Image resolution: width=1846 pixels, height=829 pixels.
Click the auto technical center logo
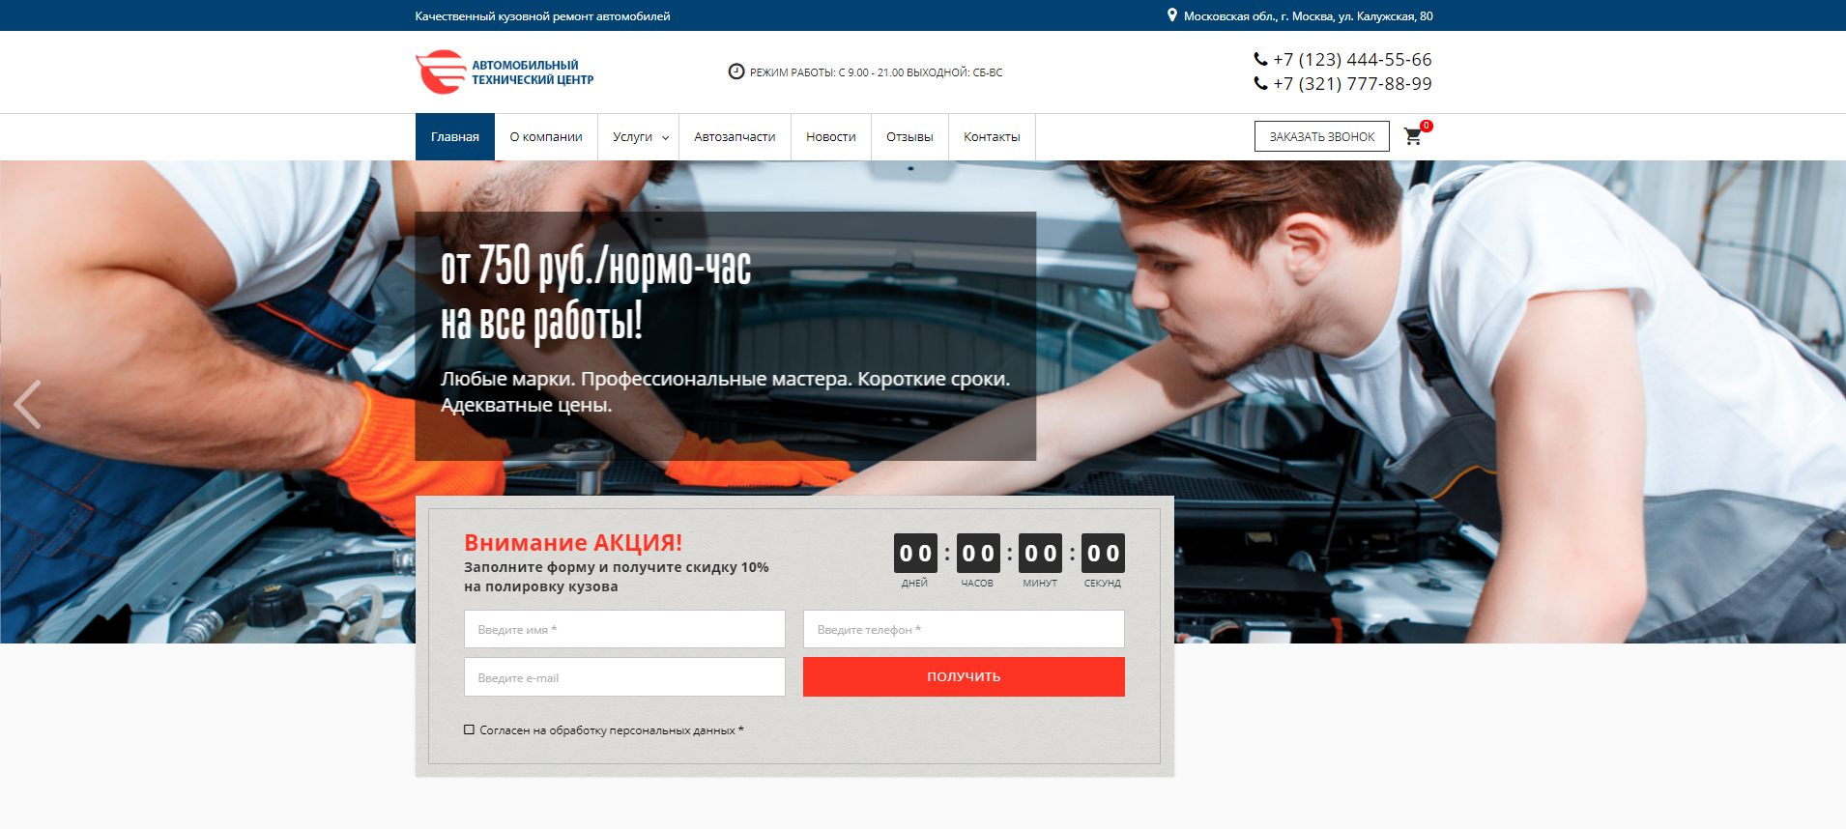coord(505,72)
